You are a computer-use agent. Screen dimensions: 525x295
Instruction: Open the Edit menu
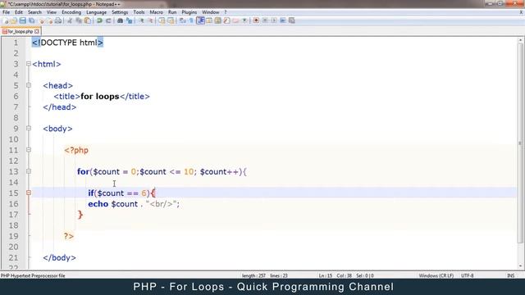click(x=19, y=12)
